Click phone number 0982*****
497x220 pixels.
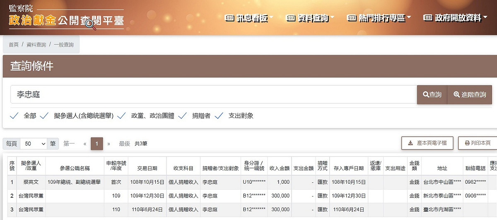[475, 182]
